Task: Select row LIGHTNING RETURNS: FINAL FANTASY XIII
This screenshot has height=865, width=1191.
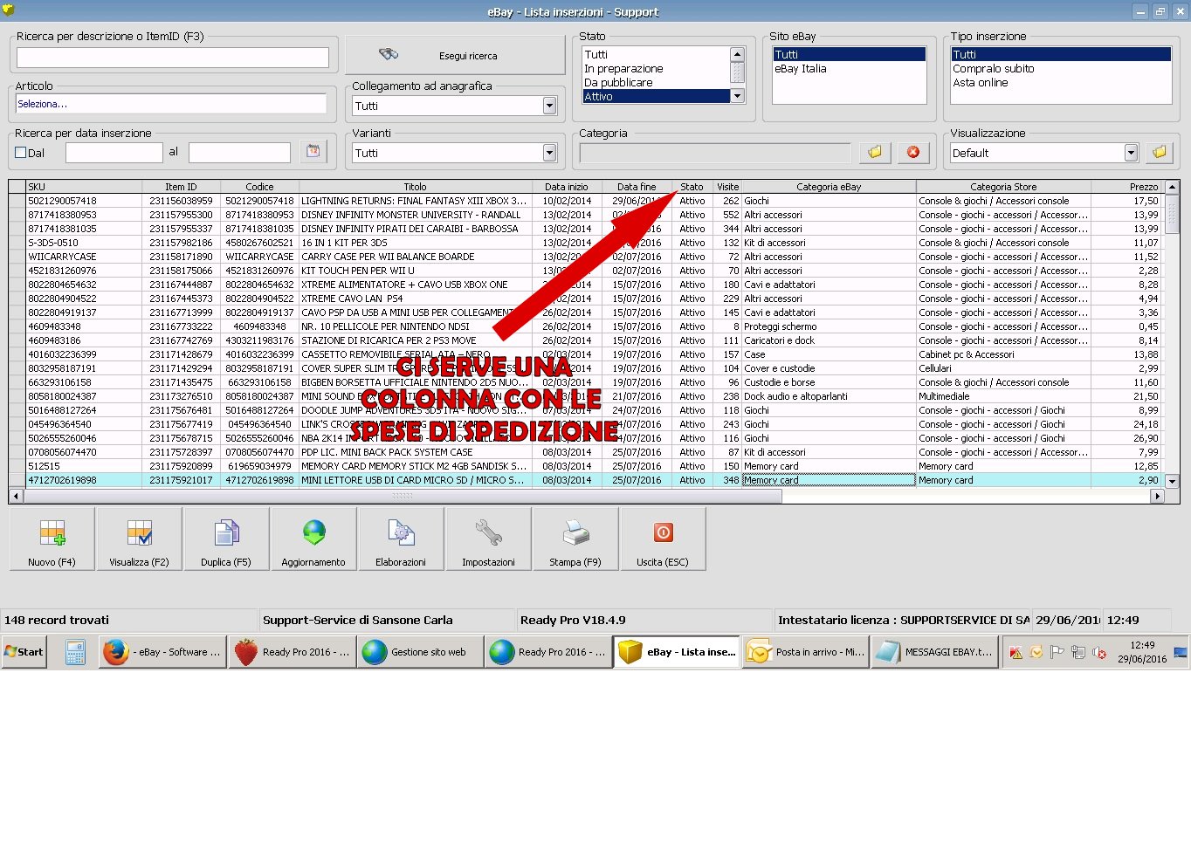Action: (x=585, y=201)
